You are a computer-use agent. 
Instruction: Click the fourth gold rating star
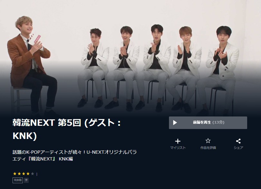28,174
